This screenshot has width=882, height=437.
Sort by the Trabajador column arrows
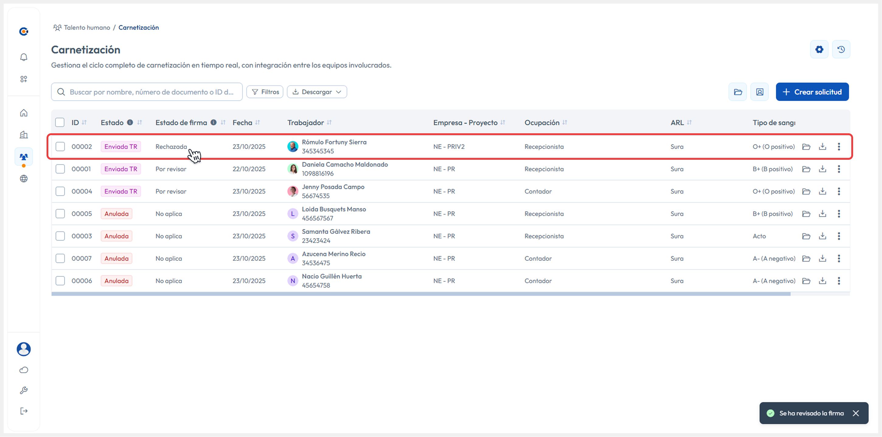[329, 122]
